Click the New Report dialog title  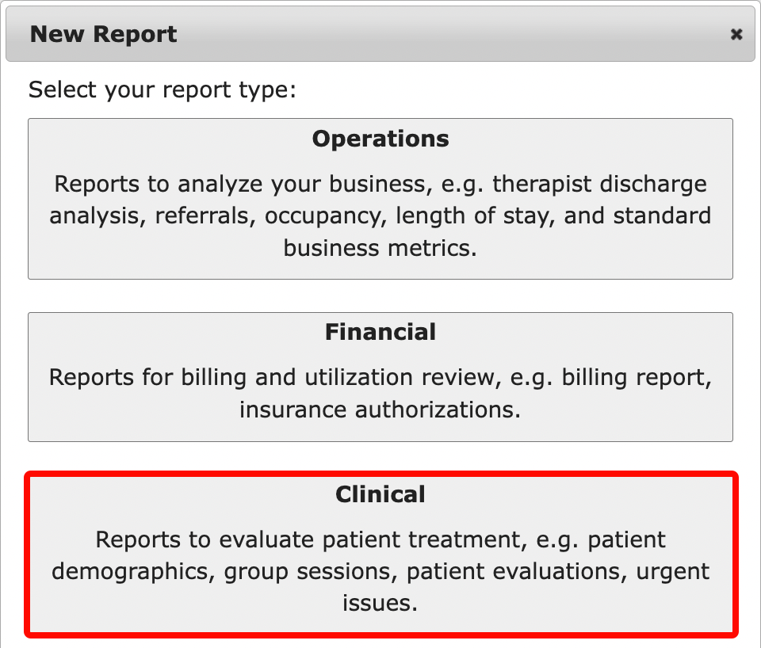coord(104,34)
